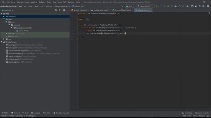Click MainActivity breadcrumb in navigation bar
This screenshot has height=118, width=211.
click(78, 6)
